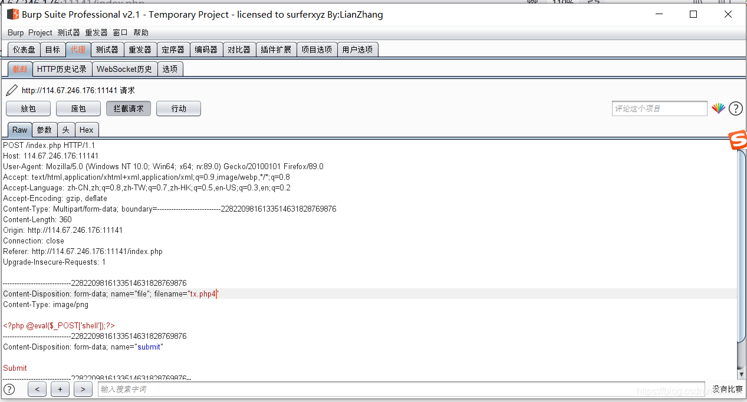Click the bottom-left help question mark icon
The height and width of the screenshot is (402, 747).
(9, 389)
